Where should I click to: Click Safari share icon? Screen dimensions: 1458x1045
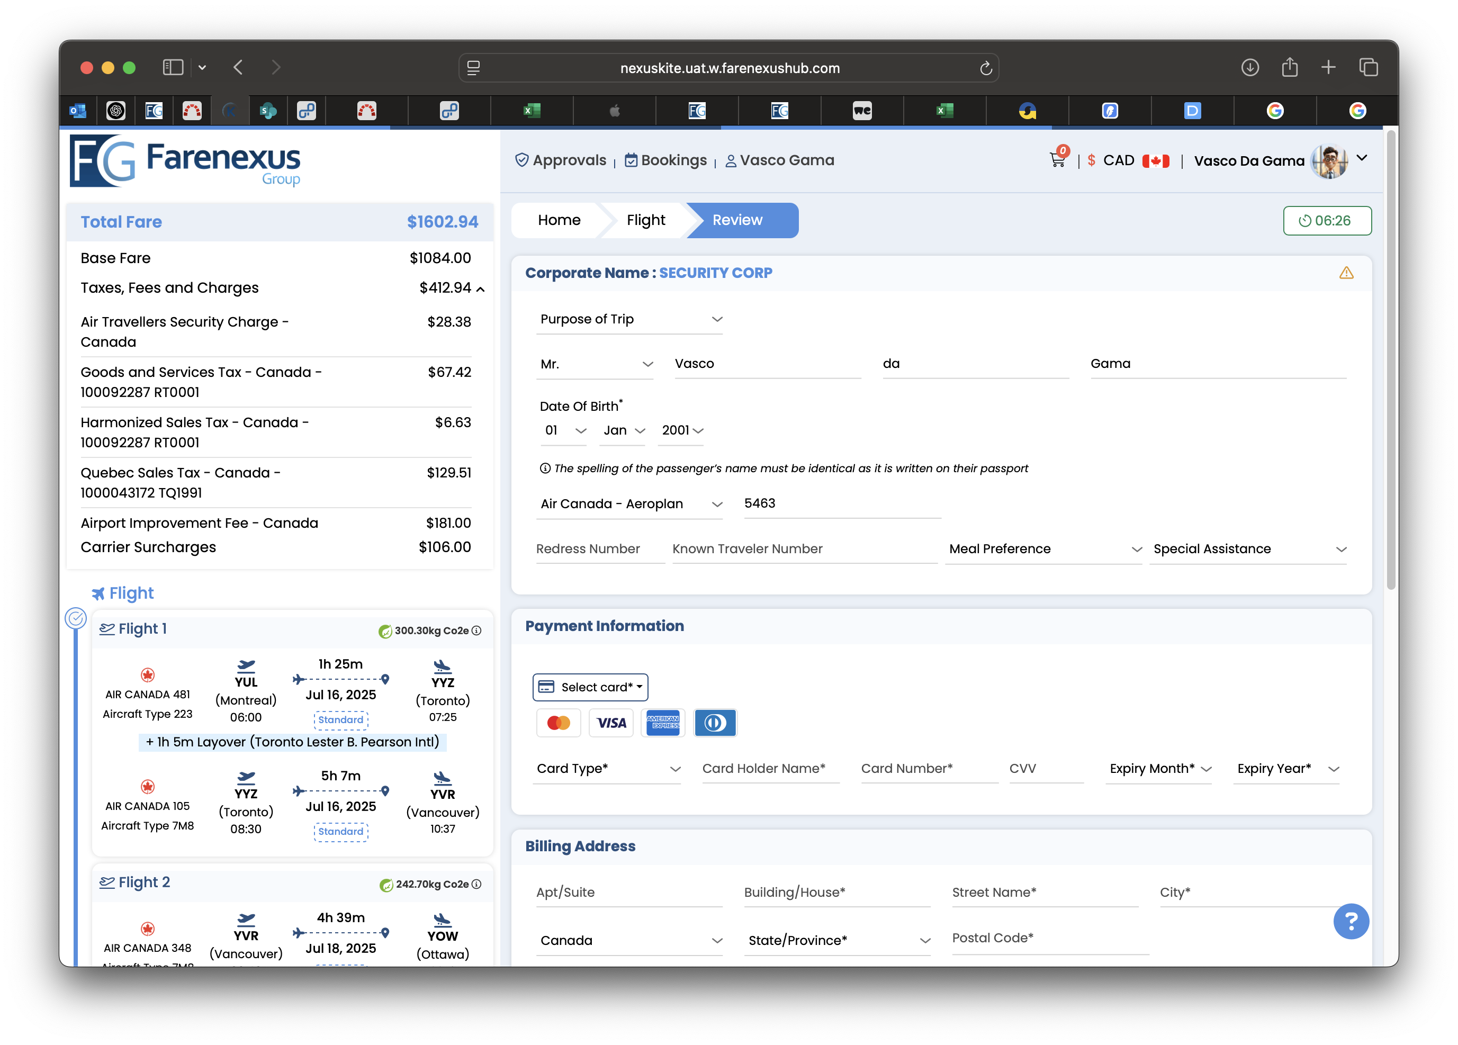1290,67
